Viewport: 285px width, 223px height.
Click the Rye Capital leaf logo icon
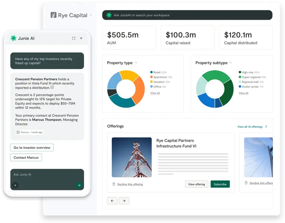coord(53,15)
